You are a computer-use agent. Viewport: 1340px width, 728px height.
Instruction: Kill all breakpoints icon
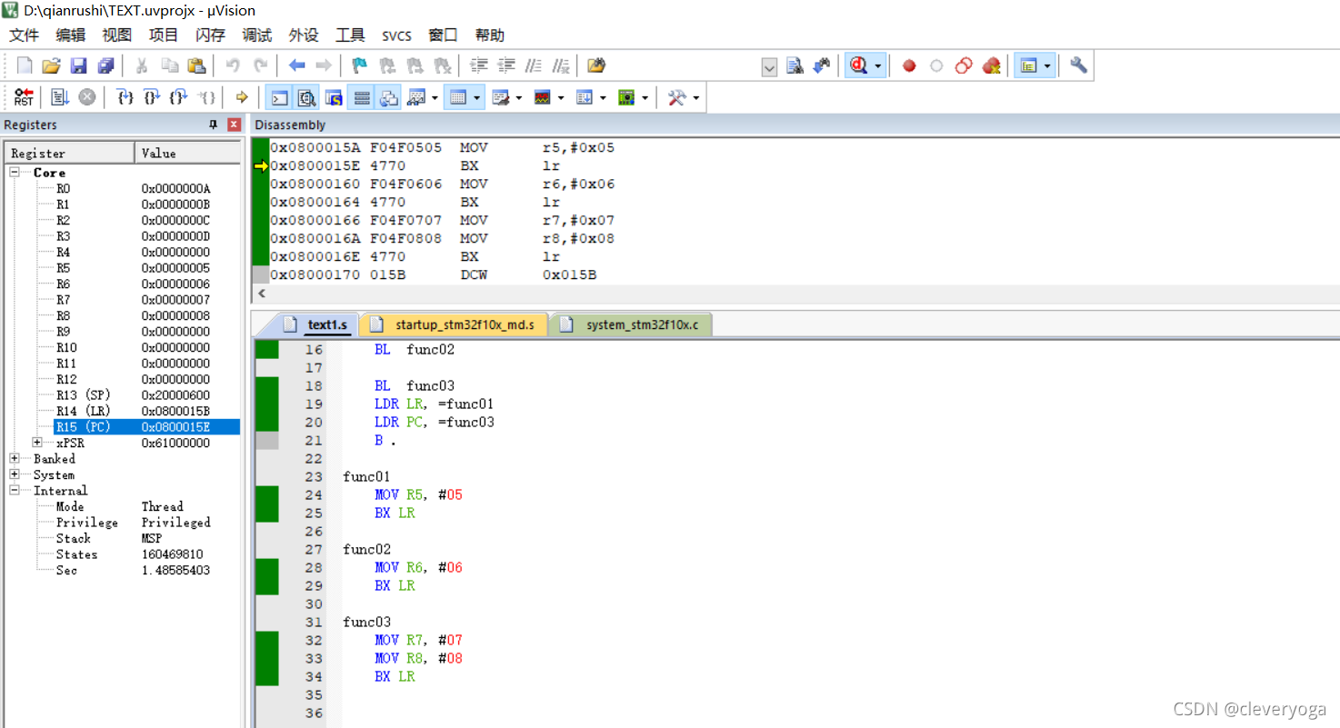(x=991, y=65)
